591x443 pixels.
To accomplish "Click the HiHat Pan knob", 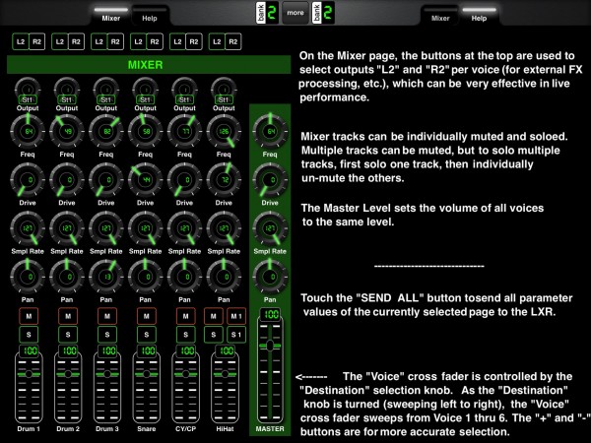I will [x=224, y=277].
